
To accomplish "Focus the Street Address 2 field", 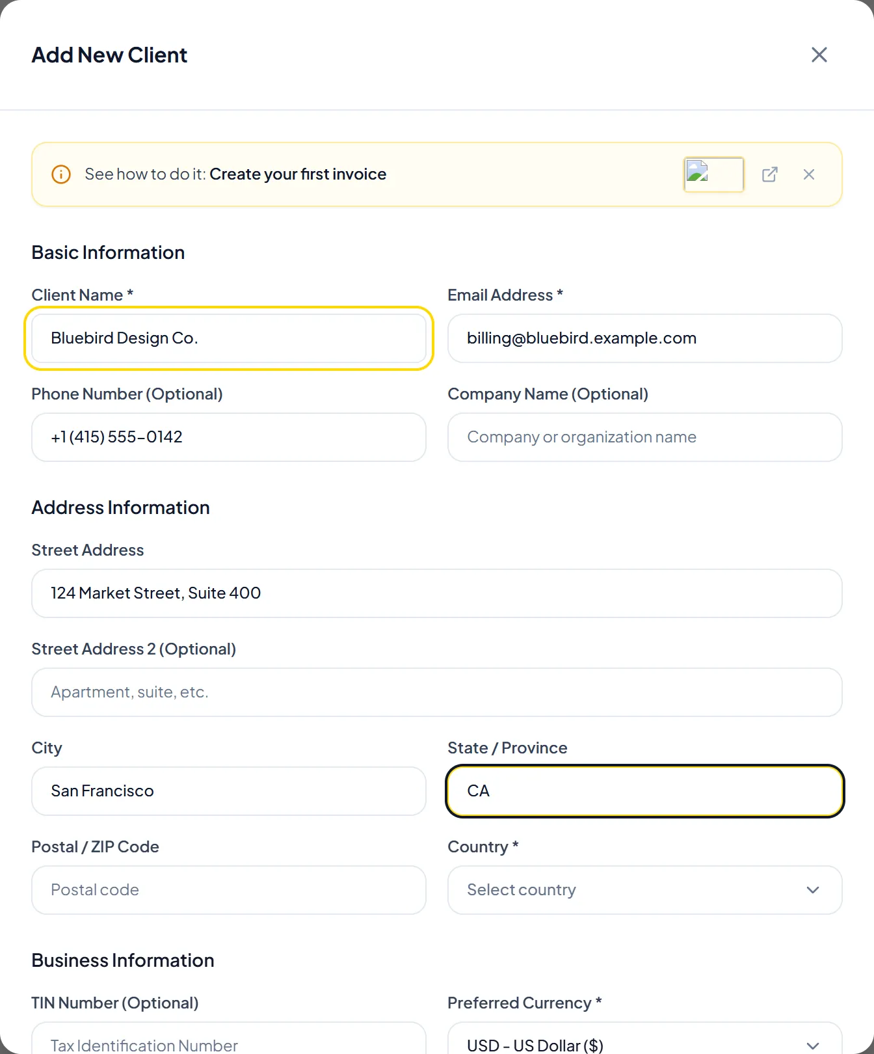I will pyautogui.click(x=437, y=692).
